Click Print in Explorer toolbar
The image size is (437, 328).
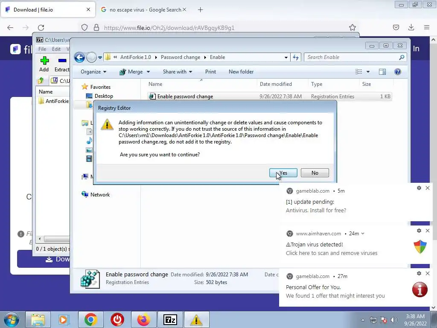point(210,72)
